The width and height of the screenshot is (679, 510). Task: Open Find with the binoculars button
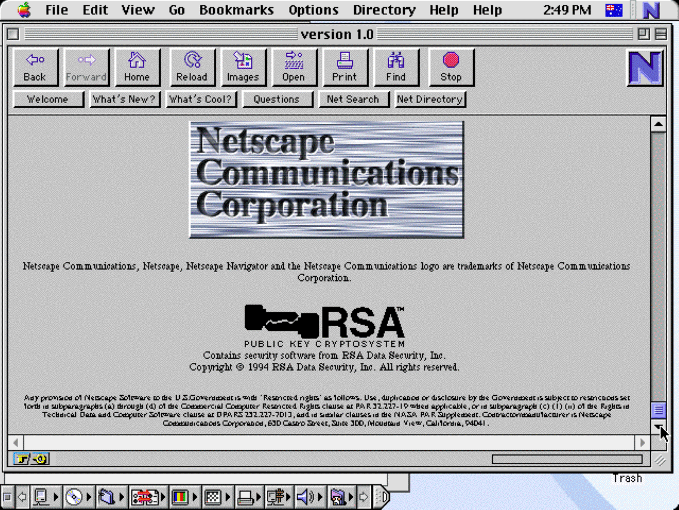[x=396, y=67]
